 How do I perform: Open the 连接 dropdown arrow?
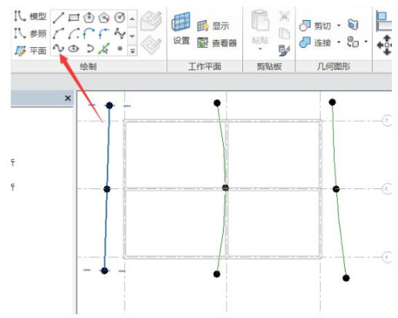tap(339, 42)
